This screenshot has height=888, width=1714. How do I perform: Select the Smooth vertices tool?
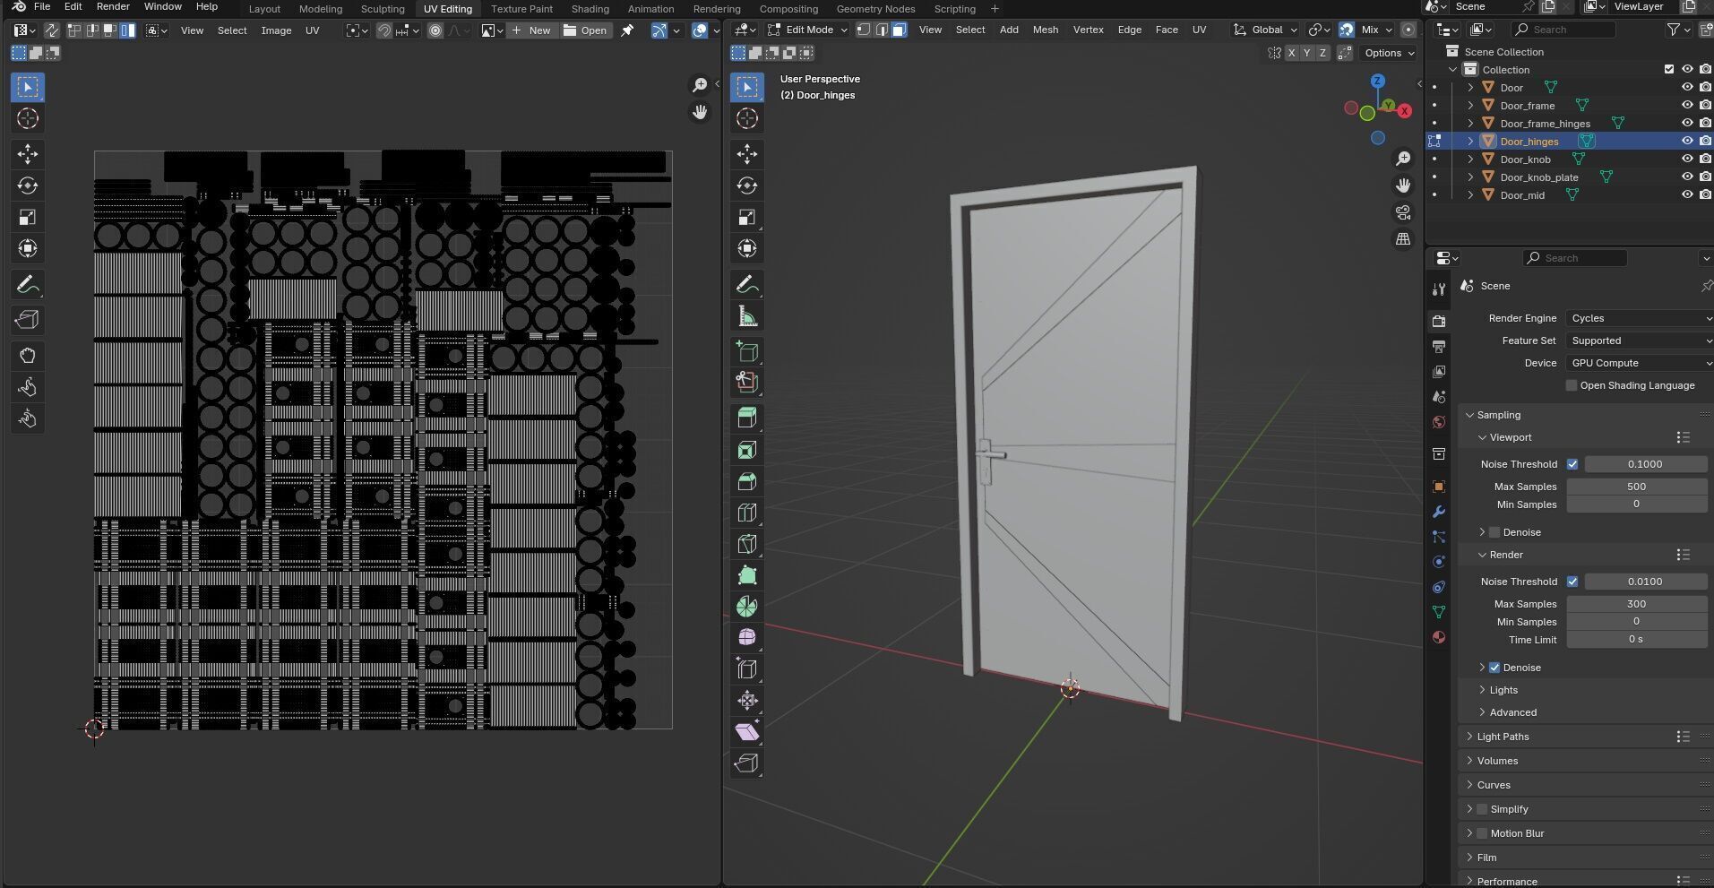tap(747, 637)
